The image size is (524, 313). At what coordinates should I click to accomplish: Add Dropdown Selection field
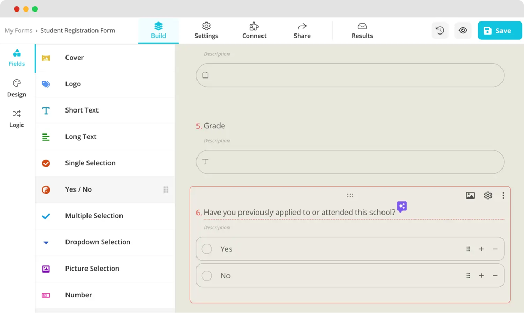[x=97, y=242]
